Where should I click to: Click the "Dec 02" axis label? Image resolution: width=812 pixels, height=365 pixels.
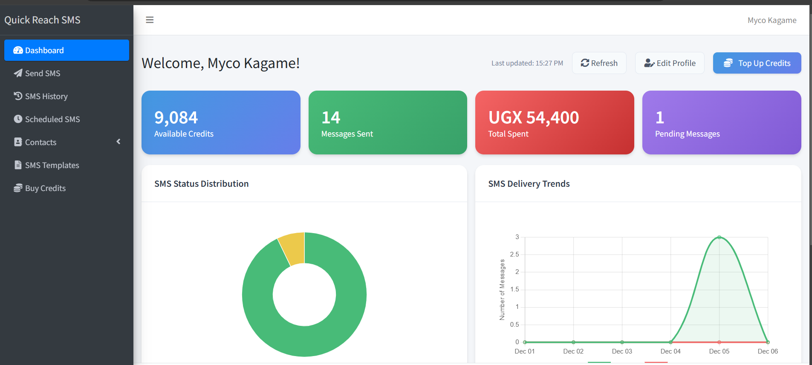[573, 351]
